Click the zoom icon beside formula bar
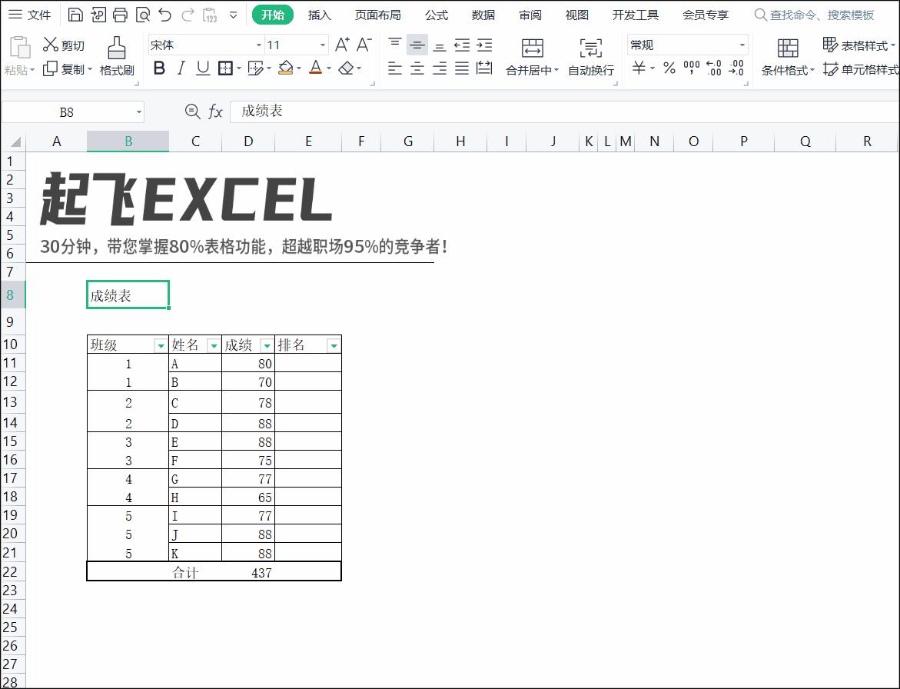 193,112
